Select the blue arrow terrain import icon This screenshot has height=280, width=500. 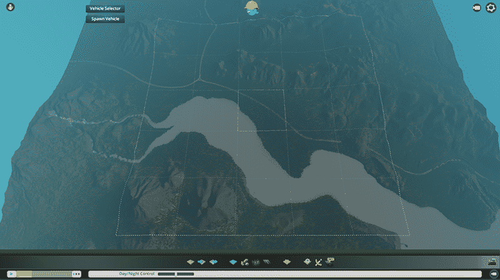[x=201, y=262]
